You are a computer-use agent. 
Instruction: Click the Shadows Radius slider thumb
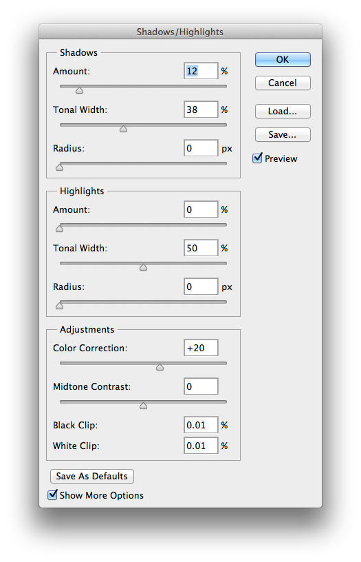coord(60,167)
